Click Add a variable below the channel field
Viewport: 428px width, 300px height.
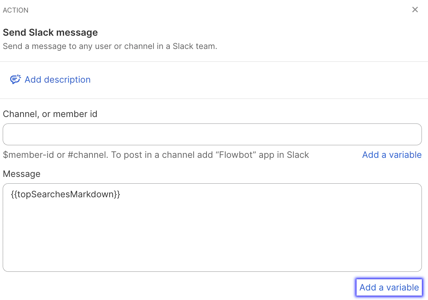[392, 155]
